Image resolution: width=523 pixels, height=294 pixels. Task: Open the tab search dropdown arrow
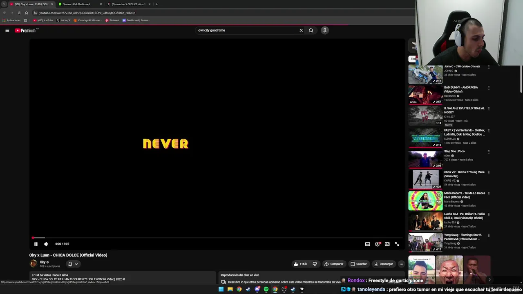(x=4, y=4)
